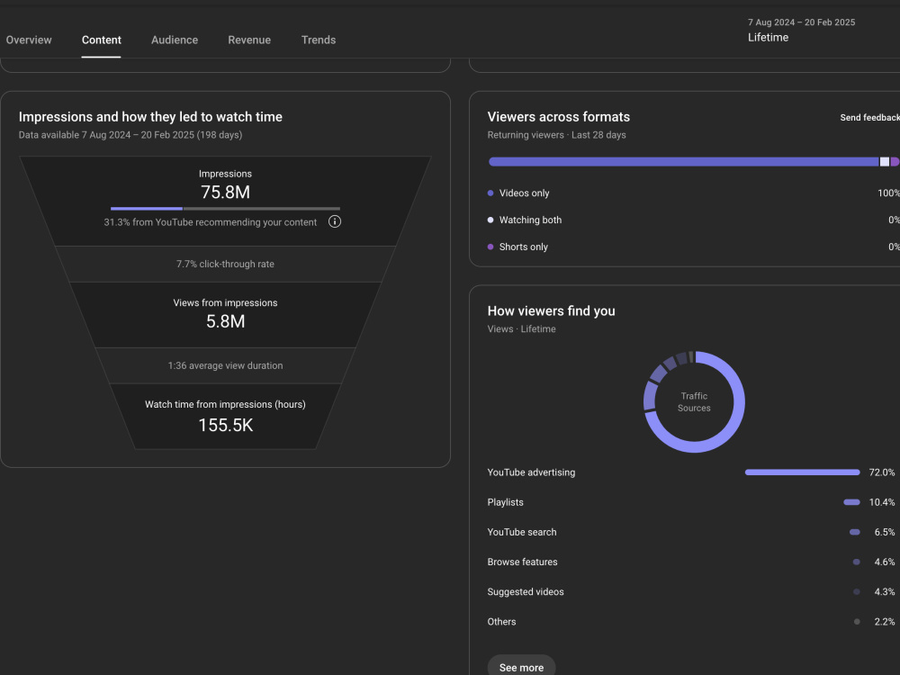
Task: Click the Viewers across formats bar
Action: tap(693, 162)
